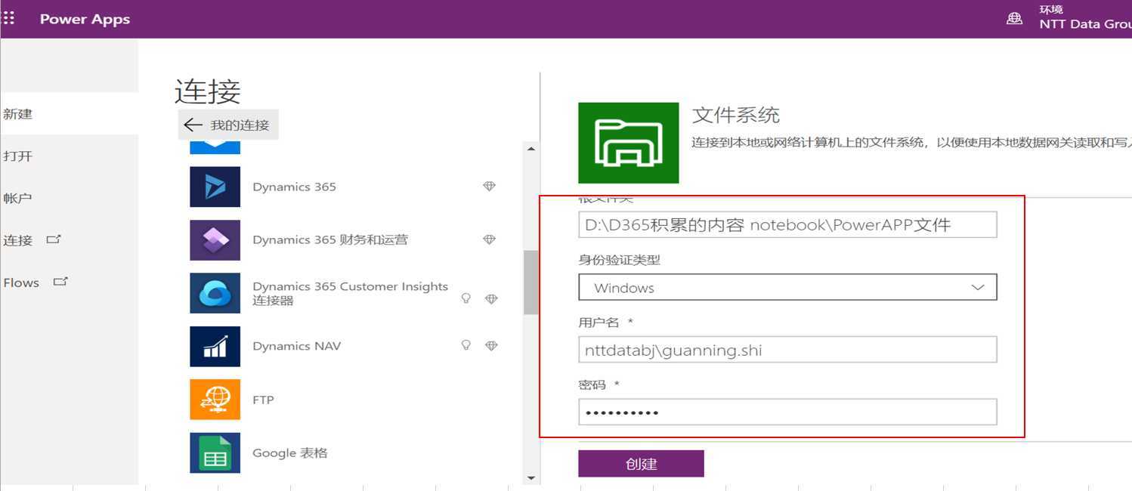Select the Dynamics NAV label

(x=296, y=346)
